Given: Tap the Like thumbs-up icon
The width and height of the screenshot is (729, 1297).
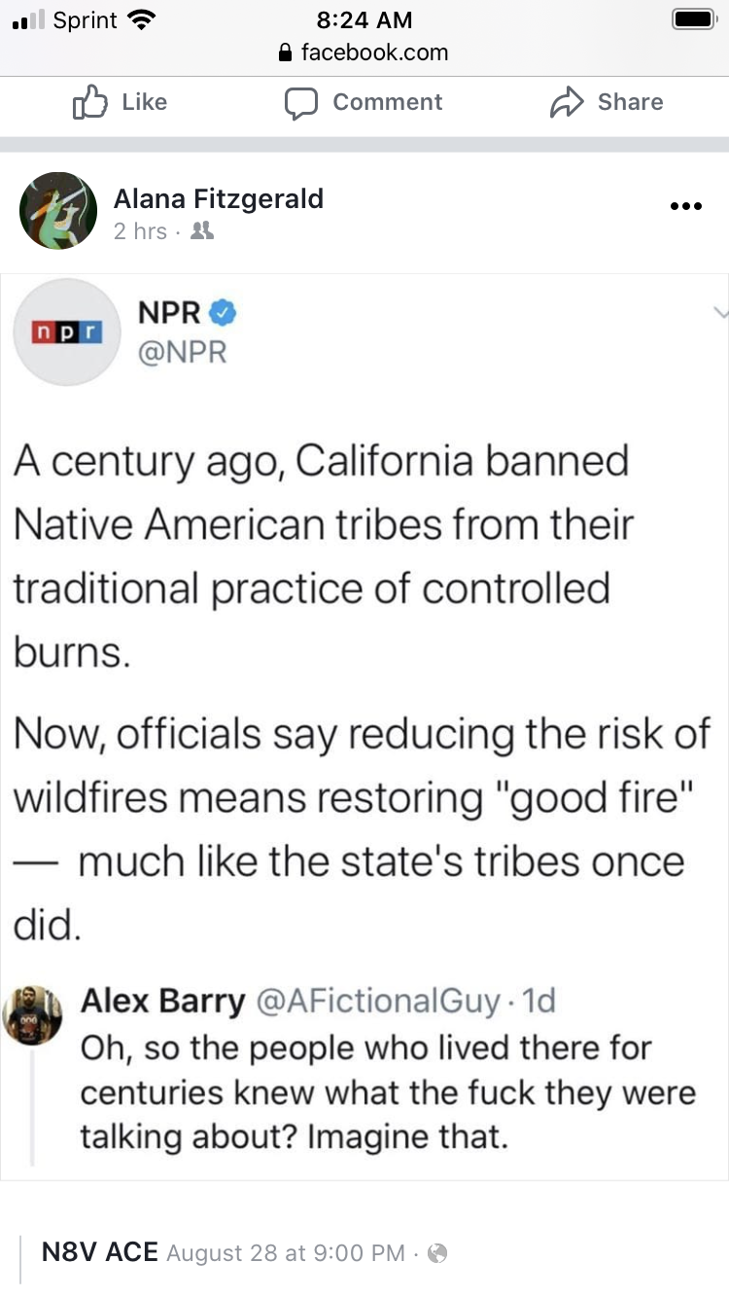Looking at the screenshot, I should pyautogui.click(x=91, y=103).
